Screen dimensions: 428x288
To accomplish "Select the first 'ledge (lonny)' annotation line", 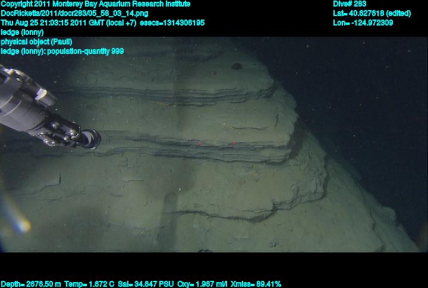I will [22, 33].
